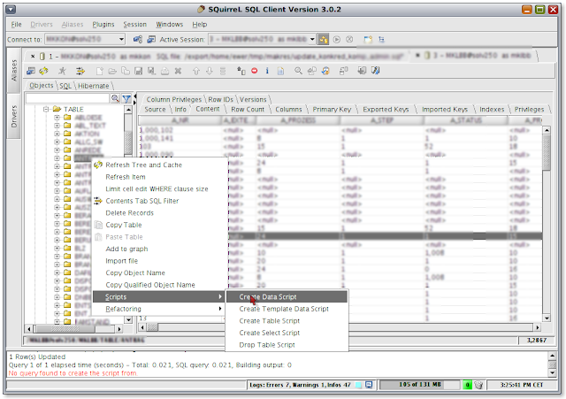Screen dimensions: 566x399
Task: Open the Windows menu
Action: 169,24
